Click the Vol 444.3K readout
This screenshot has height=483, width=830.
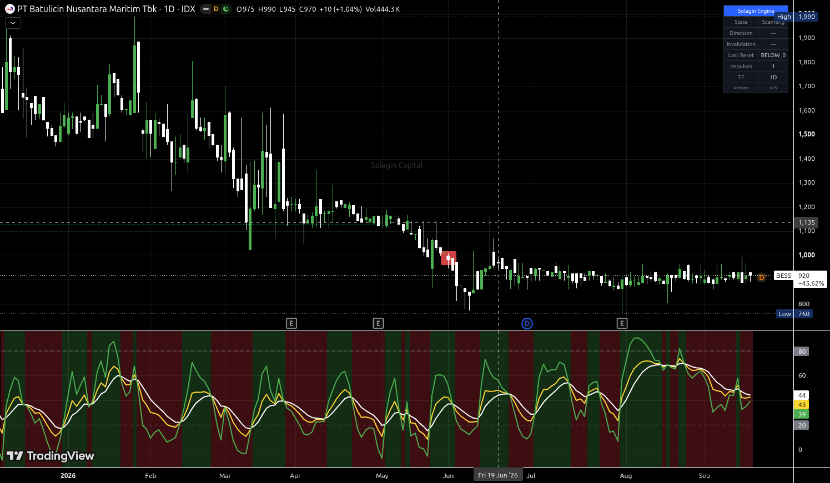[x=382, y=9]
